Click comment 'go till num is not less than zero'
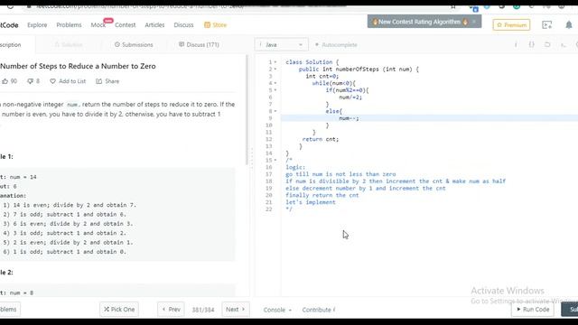This screenshot has height=325, width=578. 340,174
